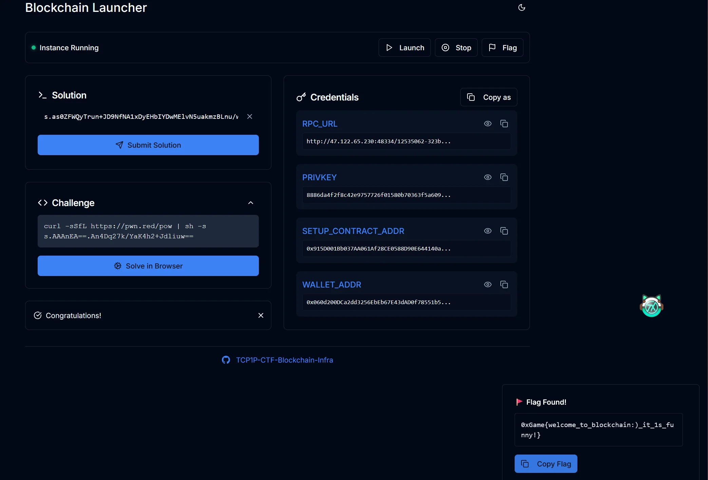Open the Copy as dropdown

click(x=489, y=97)
